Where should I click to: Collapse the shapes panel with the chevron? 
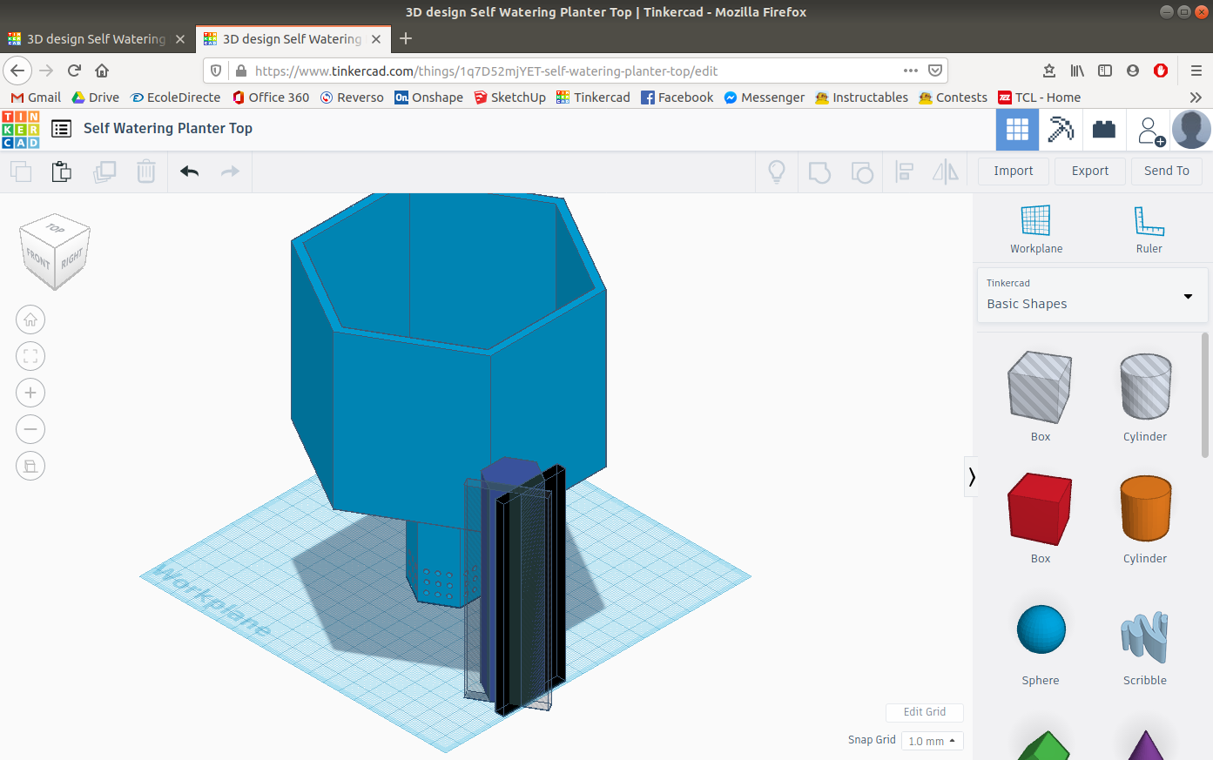point(971,476)
